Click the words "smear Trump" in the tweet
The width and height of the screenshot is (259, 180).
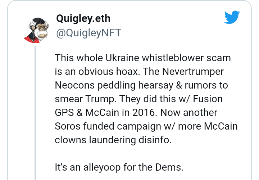coord(85,99)
